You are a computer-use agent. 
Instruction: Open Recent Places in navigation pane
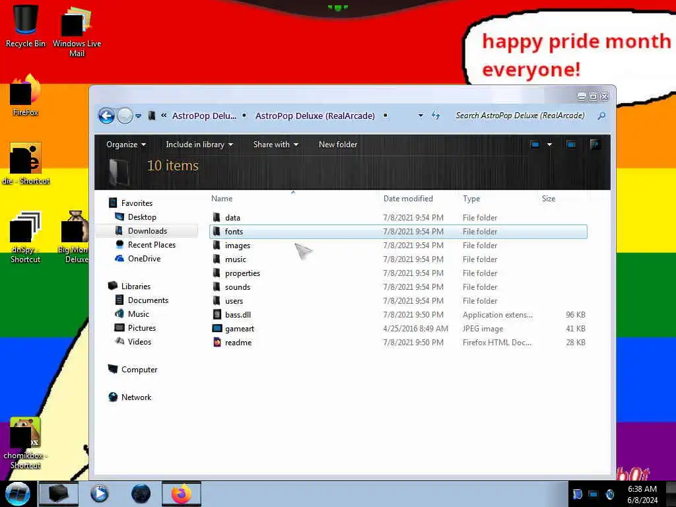click(x=152, y=245)
